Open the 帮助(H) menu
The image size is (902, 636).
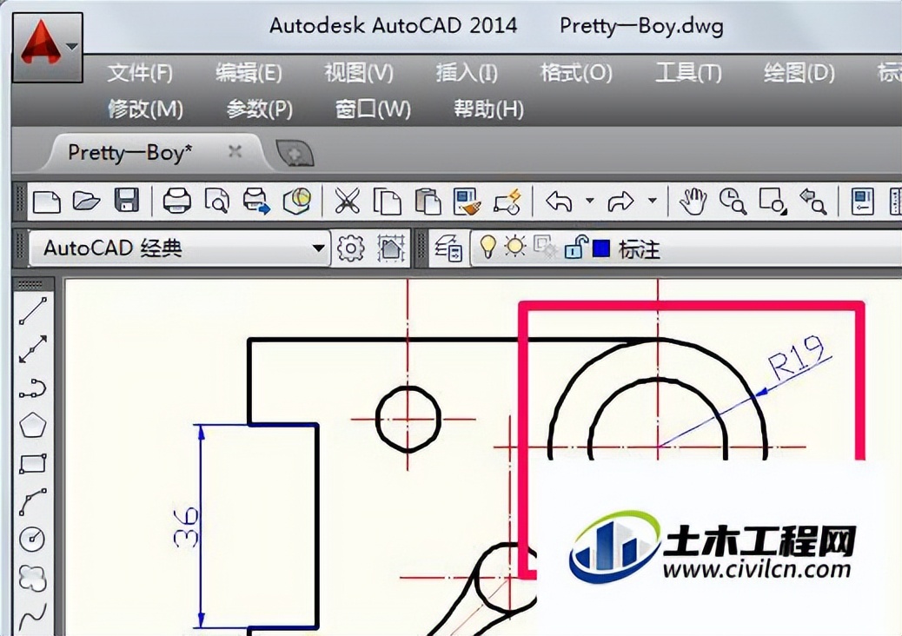coord(489,109)
